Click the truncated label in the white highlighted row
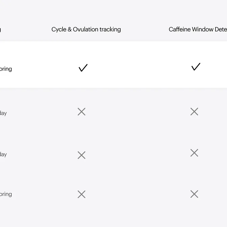 click(6, 69)
